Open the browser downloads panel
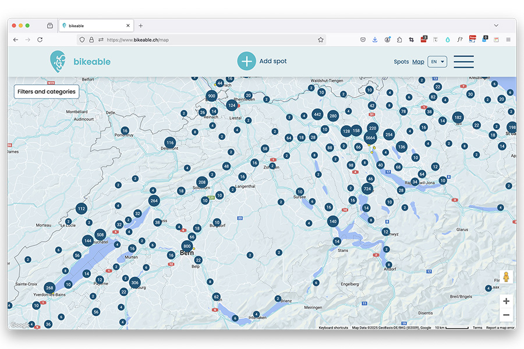 (375, 40)
